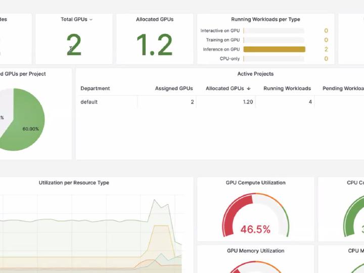Click the Interactive on GPU row label
The height and width of the screenshot is (273, 364).
[220, 31]
